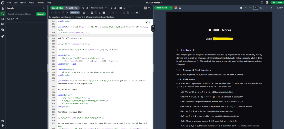
Task: Click the green Share button
Action: [x=277, y=2]
